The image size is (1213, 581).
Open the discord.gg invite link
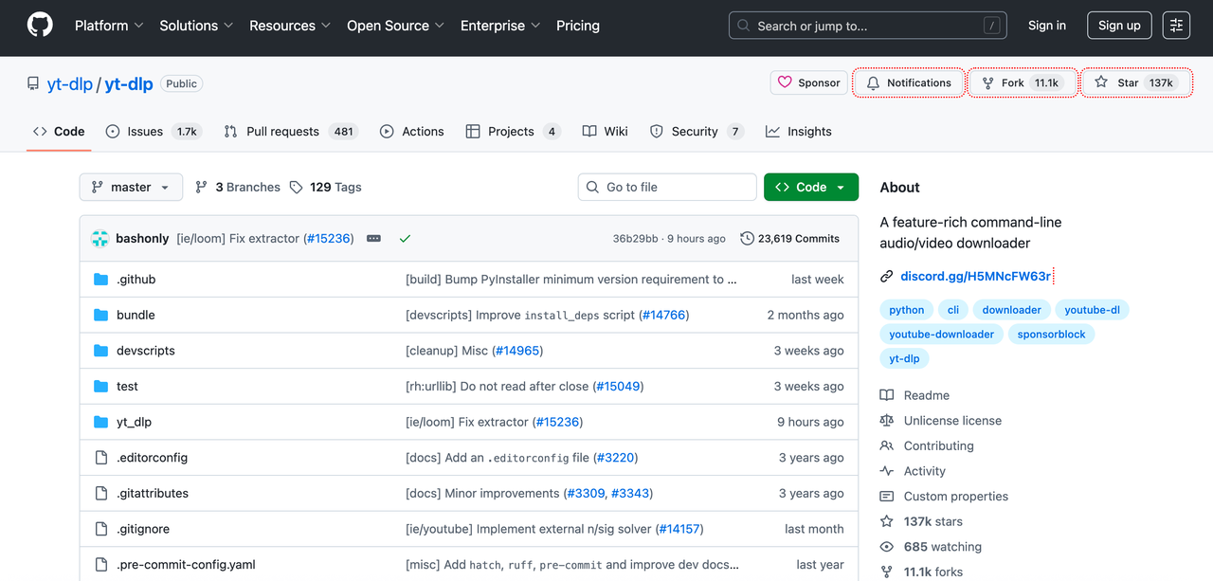point(975,276)
